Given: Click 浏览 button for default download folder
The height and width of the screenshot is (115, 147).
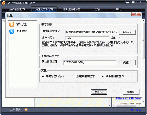Looking at the screenshot, I should (x=127, y=63).
